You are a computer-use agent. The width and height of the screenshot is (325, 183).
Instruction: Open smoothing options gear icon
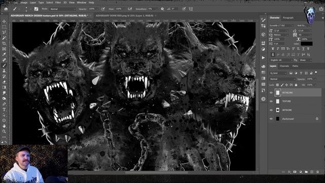pyautogui.click(x=162, y=9)
